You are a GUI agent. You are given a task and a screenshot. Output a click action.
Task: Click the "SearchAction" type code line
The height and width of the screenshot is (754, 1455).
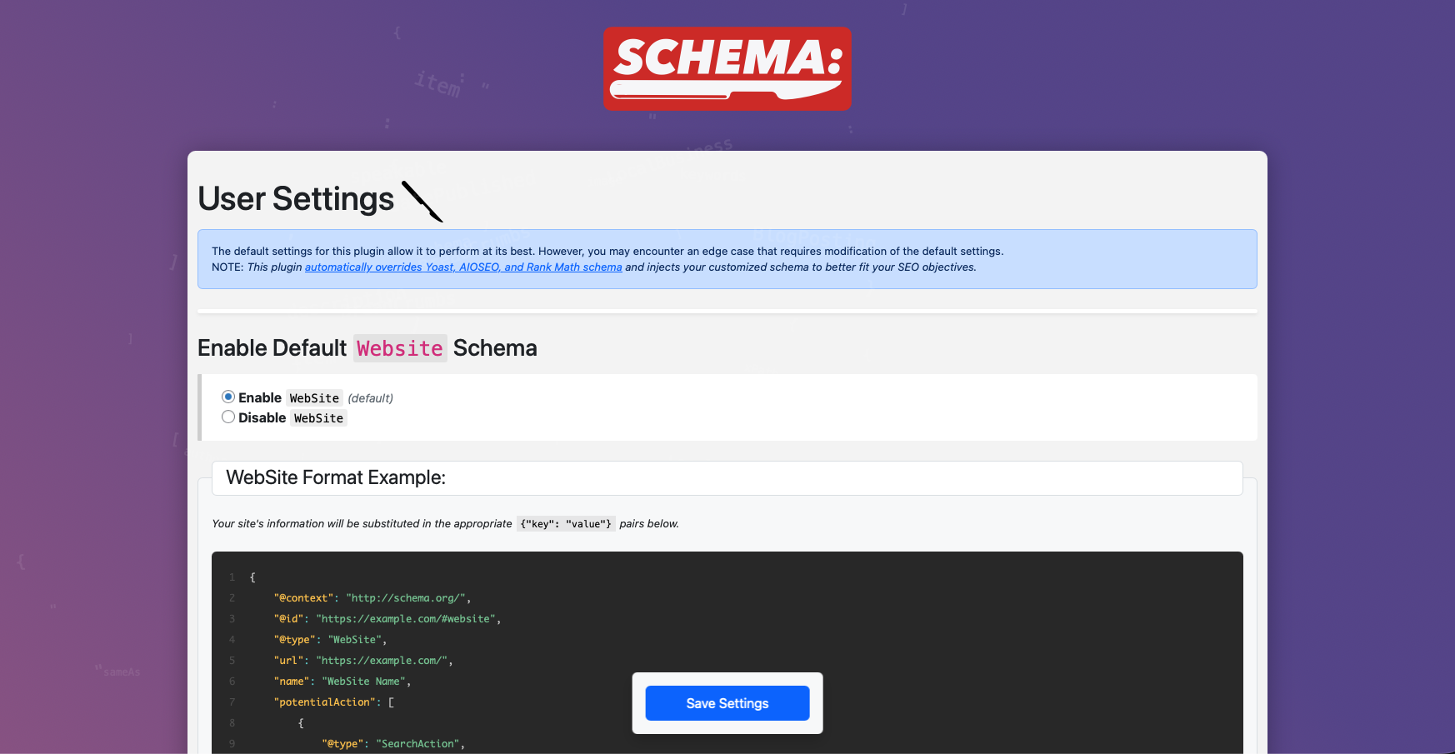[393, 744]
